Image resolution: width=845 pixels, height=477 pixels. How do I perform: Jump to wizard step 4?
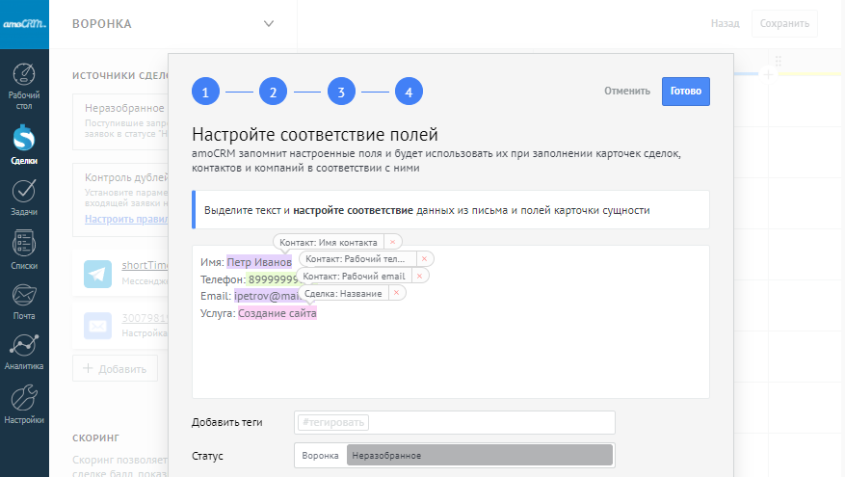[409, 93]
